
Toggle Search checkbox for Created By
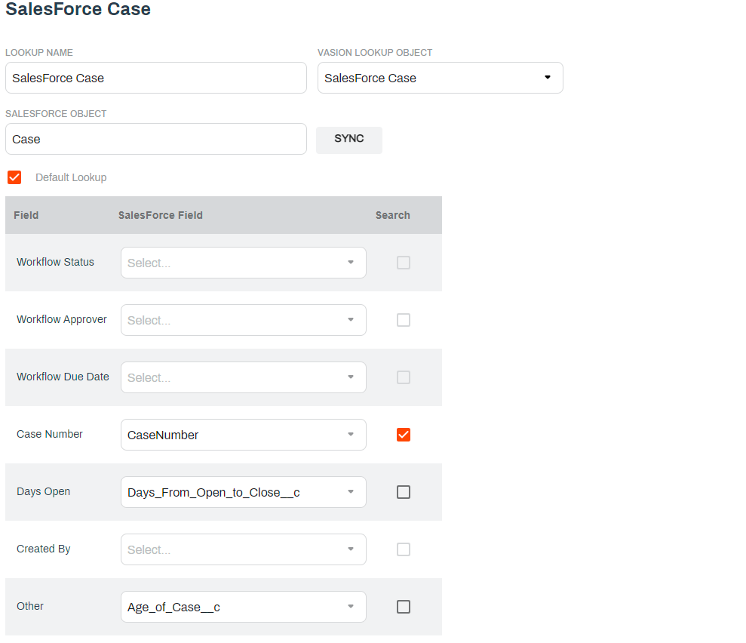tap(404, 549)
